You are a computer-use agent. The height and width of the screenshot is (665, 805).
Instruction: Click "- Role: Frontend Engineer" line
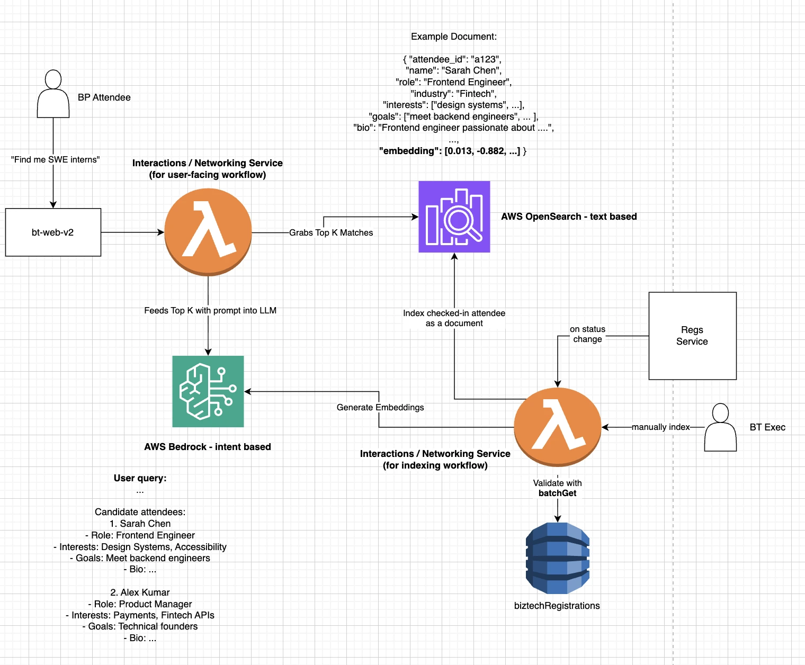tap(140, 535)
